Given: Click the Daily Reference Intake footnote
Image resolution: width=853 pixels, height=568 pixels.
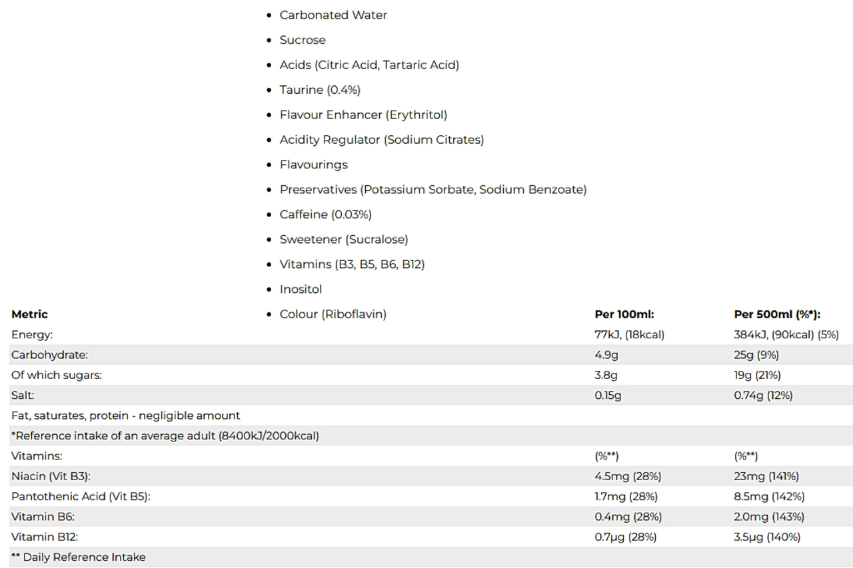Looking at the screenshot, I should [78, 557].
